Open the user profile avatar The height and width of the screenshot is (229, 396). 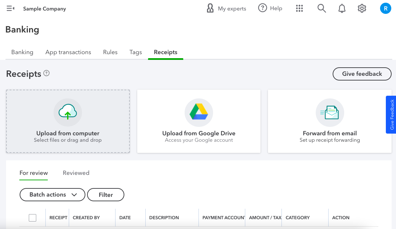(x=385, y=8)
